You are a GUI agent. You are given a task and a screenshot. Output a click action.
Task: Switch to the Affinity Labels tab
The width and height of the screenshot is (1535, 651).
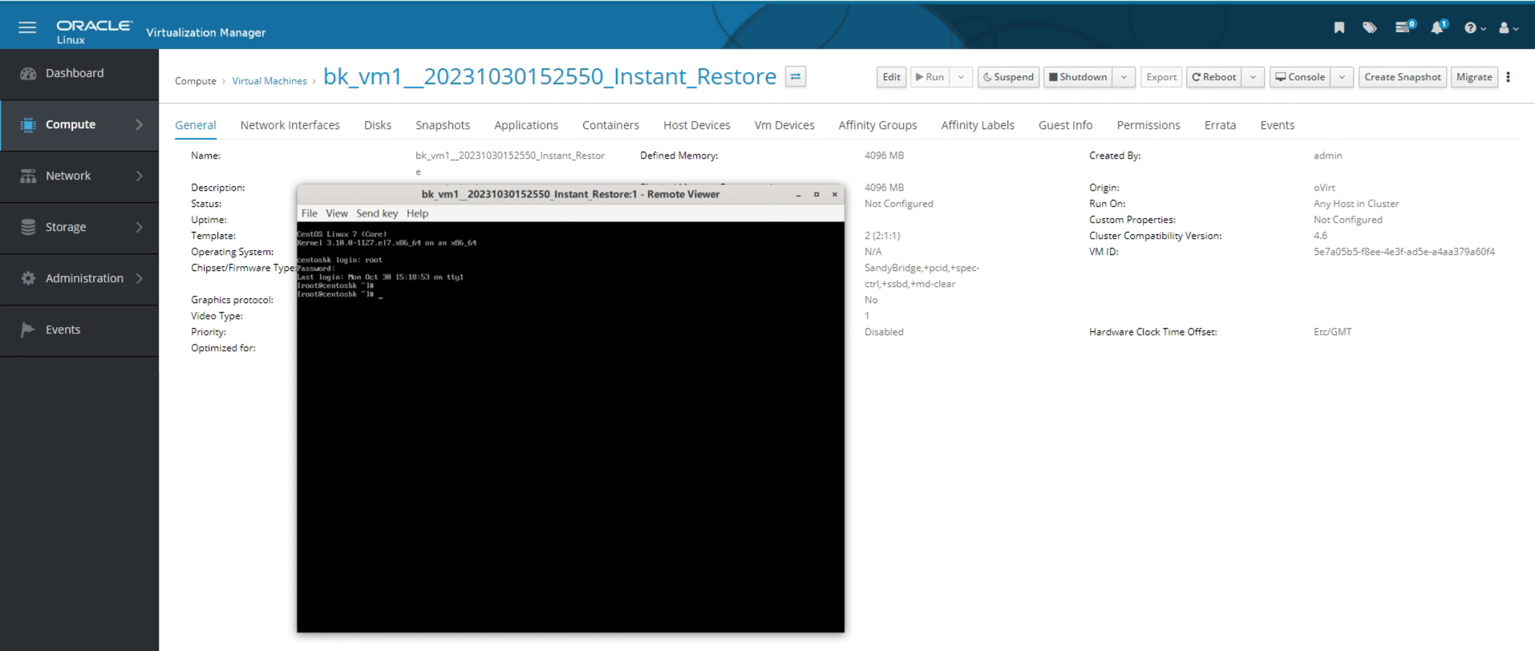click(x=978, y=125)
